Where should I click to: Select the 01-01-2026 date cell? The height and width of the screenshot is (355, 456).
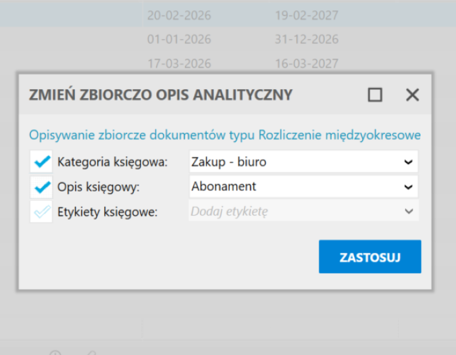(179, 39)
